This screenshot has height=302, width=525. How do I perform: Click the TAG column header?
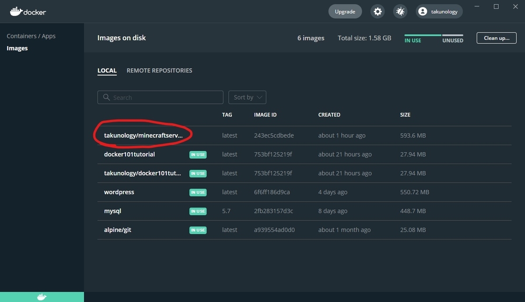click(x=227, y=115)
